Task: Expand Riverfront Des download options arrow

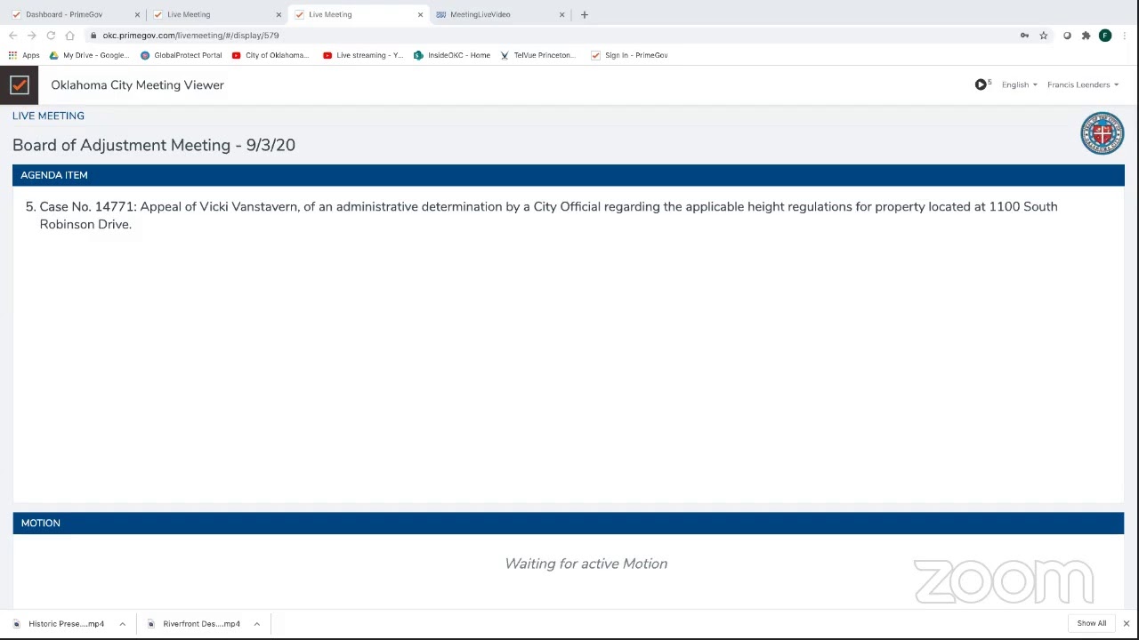Action: (x=256, y=624)
